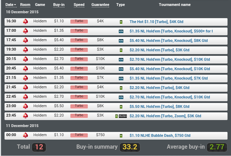Click the green R type icon in 19:30 row
The image size is (231, 156).
point(121,50)
